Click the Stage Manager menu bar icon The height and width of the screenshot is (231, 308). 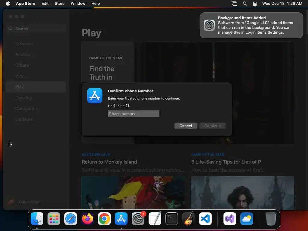tap(235, 4)
